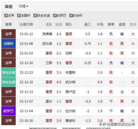Screen dimensions: 138x129
Task: Select the 法国杯 tag on 23-01-08 row
Action: pos(9,43)
